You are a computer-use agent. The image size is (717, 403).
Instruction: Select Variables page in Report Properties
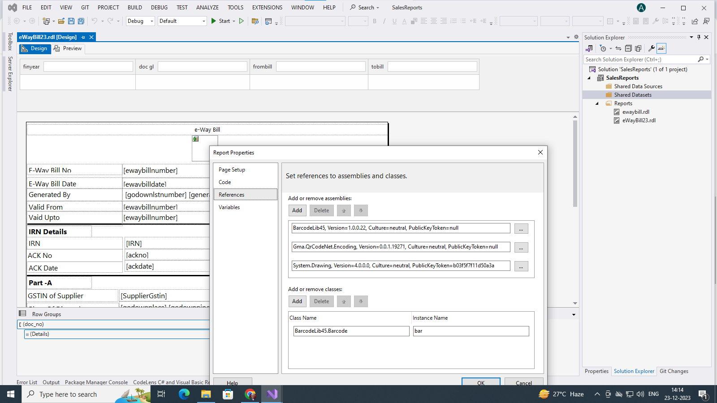tap(246, 207)
